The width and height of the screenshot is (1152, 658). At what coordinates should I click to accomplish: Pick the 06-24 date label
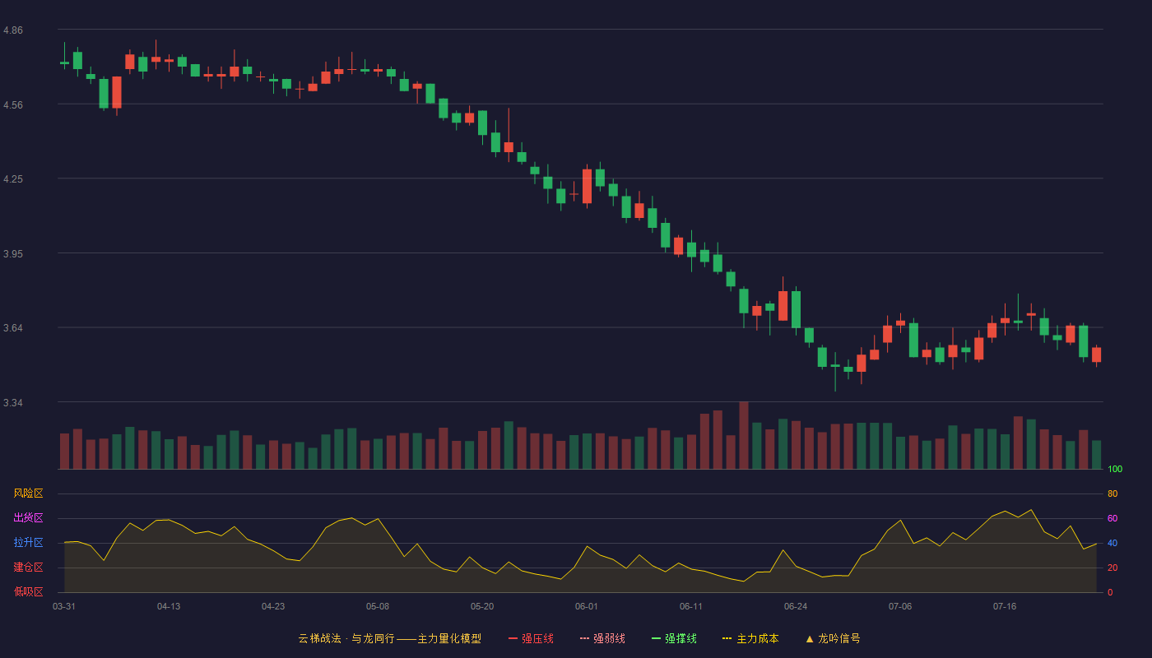pos(796,606)
